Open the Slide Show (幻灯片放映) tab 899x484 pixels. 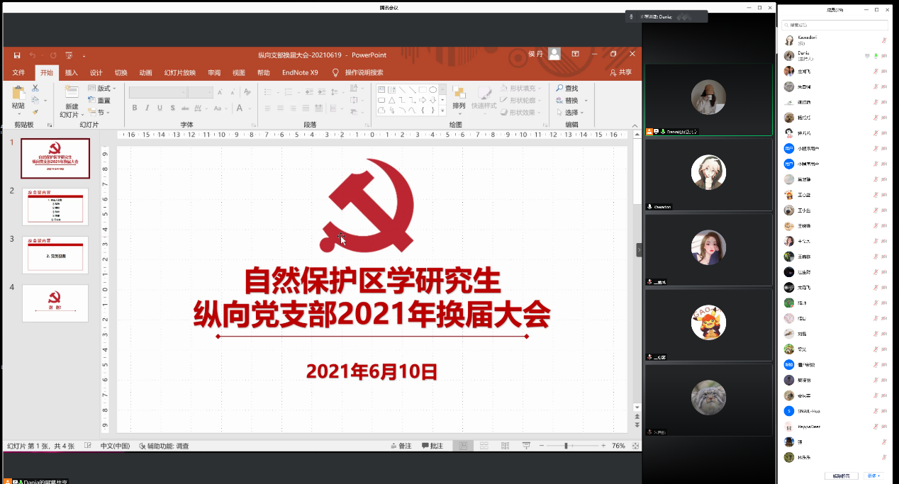tap(180, 72)
